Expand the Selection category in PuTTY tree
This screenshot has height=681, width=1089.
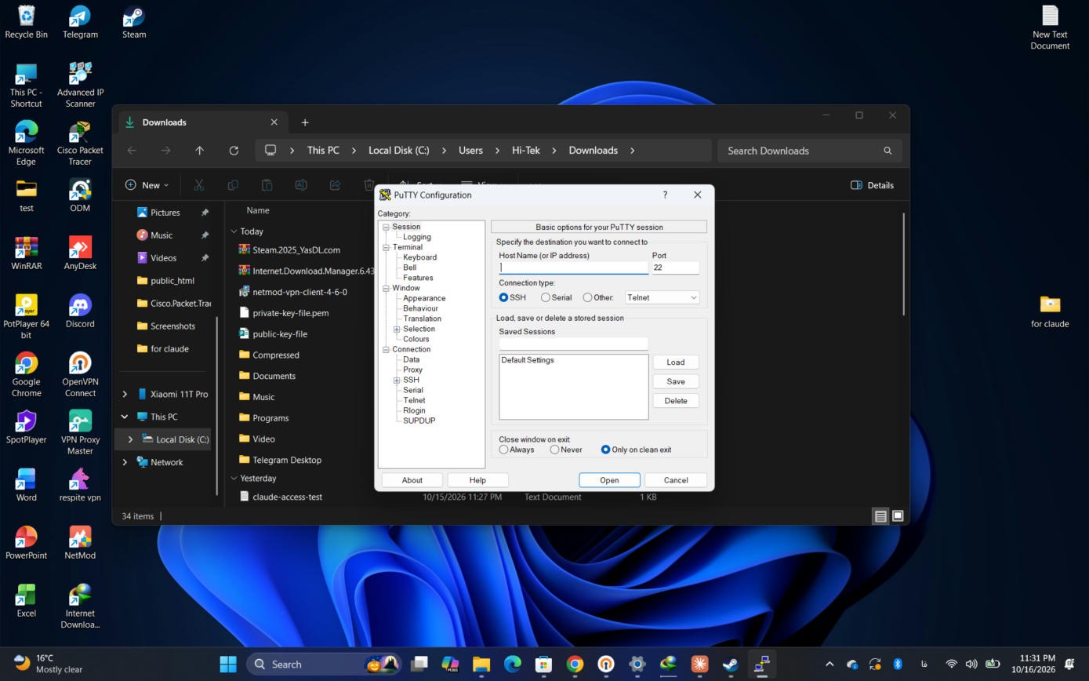[x=397, y=329]
